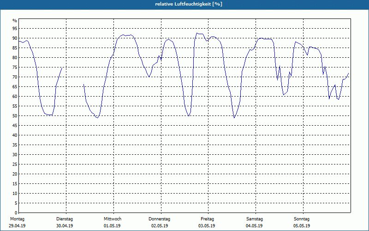Click the date '30.04.19'
Screen dimensions: 369x231
[x=65, y=226]
